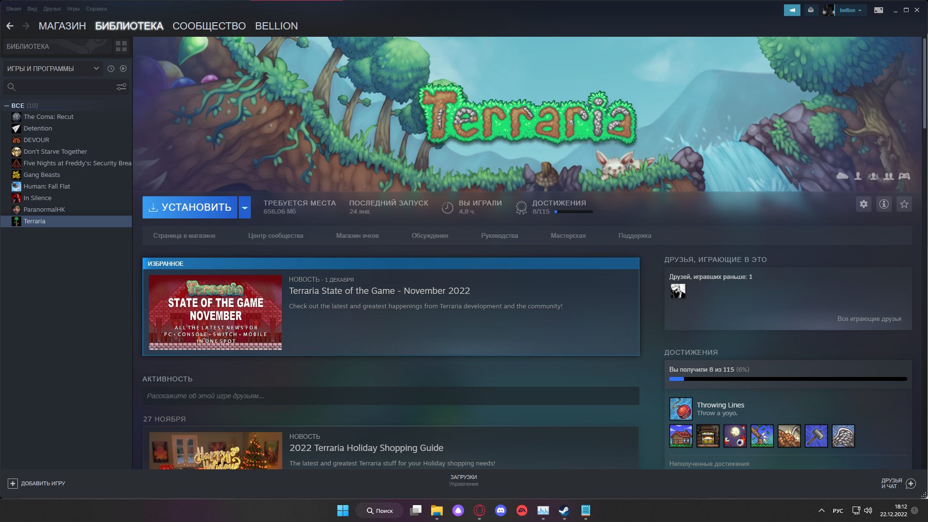Image resolution: width=928 pixels, height=522 pixels.
Task: Open the Руководства link
Action: click(499, 236)
